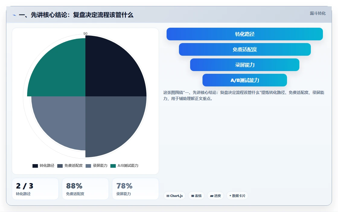Open the 78% 录屏能力 stat card

136,189
